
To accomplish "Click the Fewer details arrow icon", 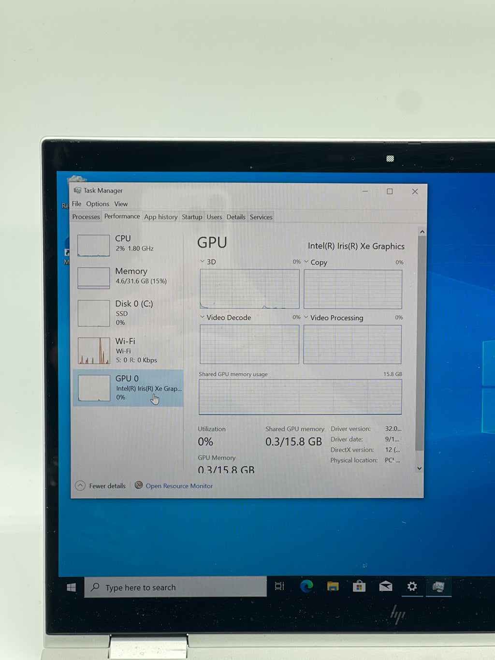I will pos(80,485).
